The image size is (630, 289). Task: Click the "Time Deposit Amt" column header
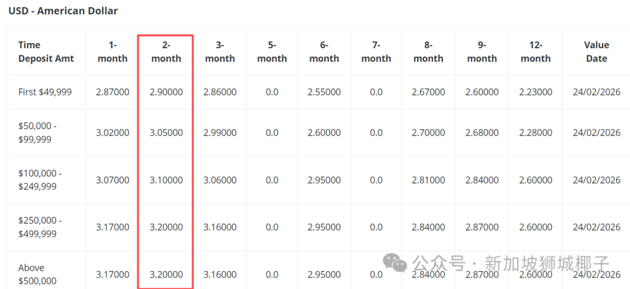point(46,52)
